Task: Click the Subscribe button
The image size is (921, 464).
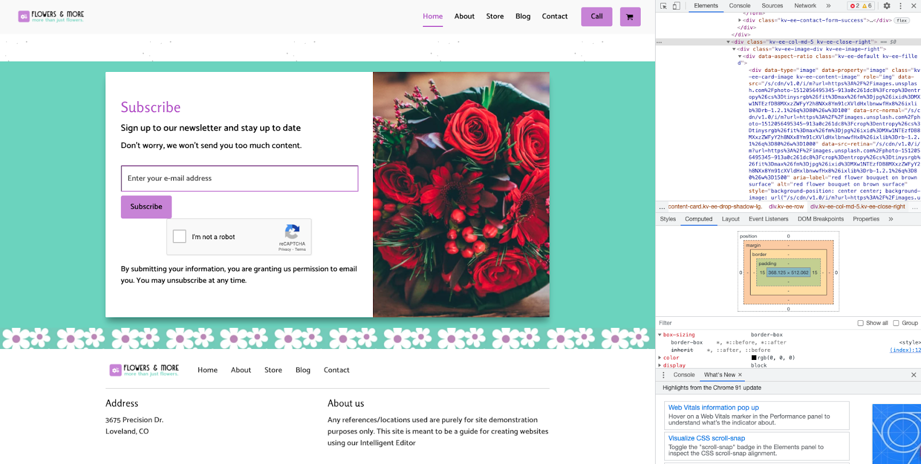Action: click(x=146, y=207)
